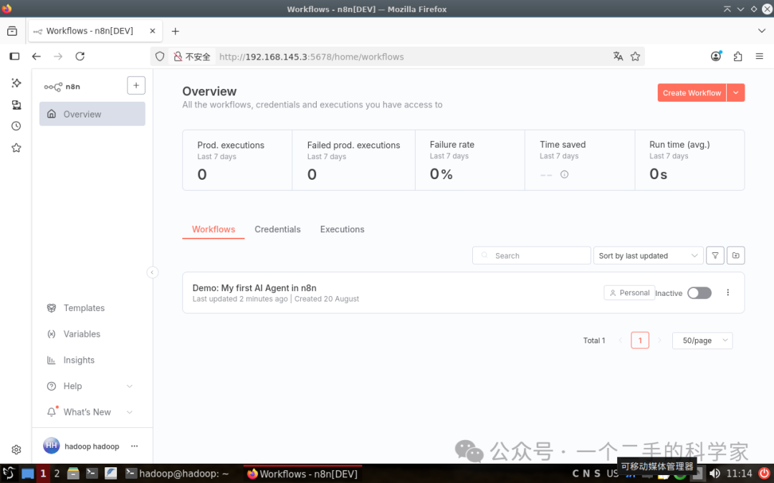Click the taskbar volume speaker icon
The height and width of the screenshot is (483, 774).
[x=715, y=474]
